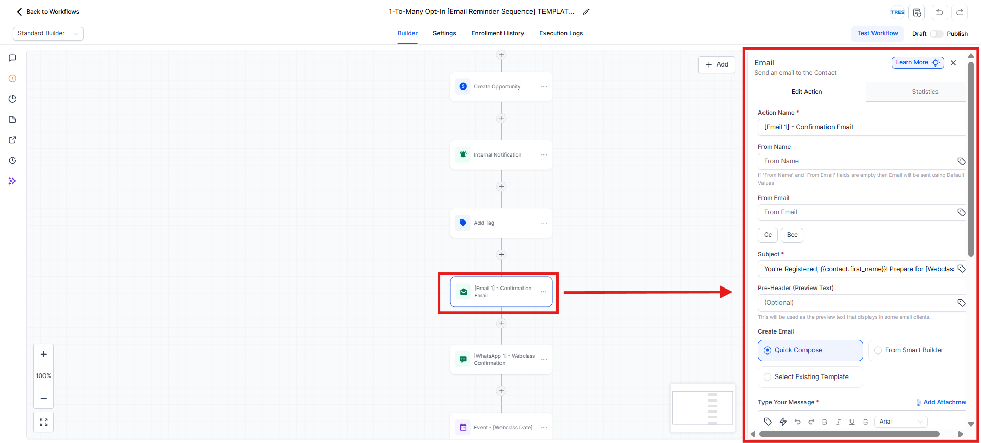Click the Add button on canvas
Image resolution: width=981 pixels, height=443 pixels.
tap(716, 64)
